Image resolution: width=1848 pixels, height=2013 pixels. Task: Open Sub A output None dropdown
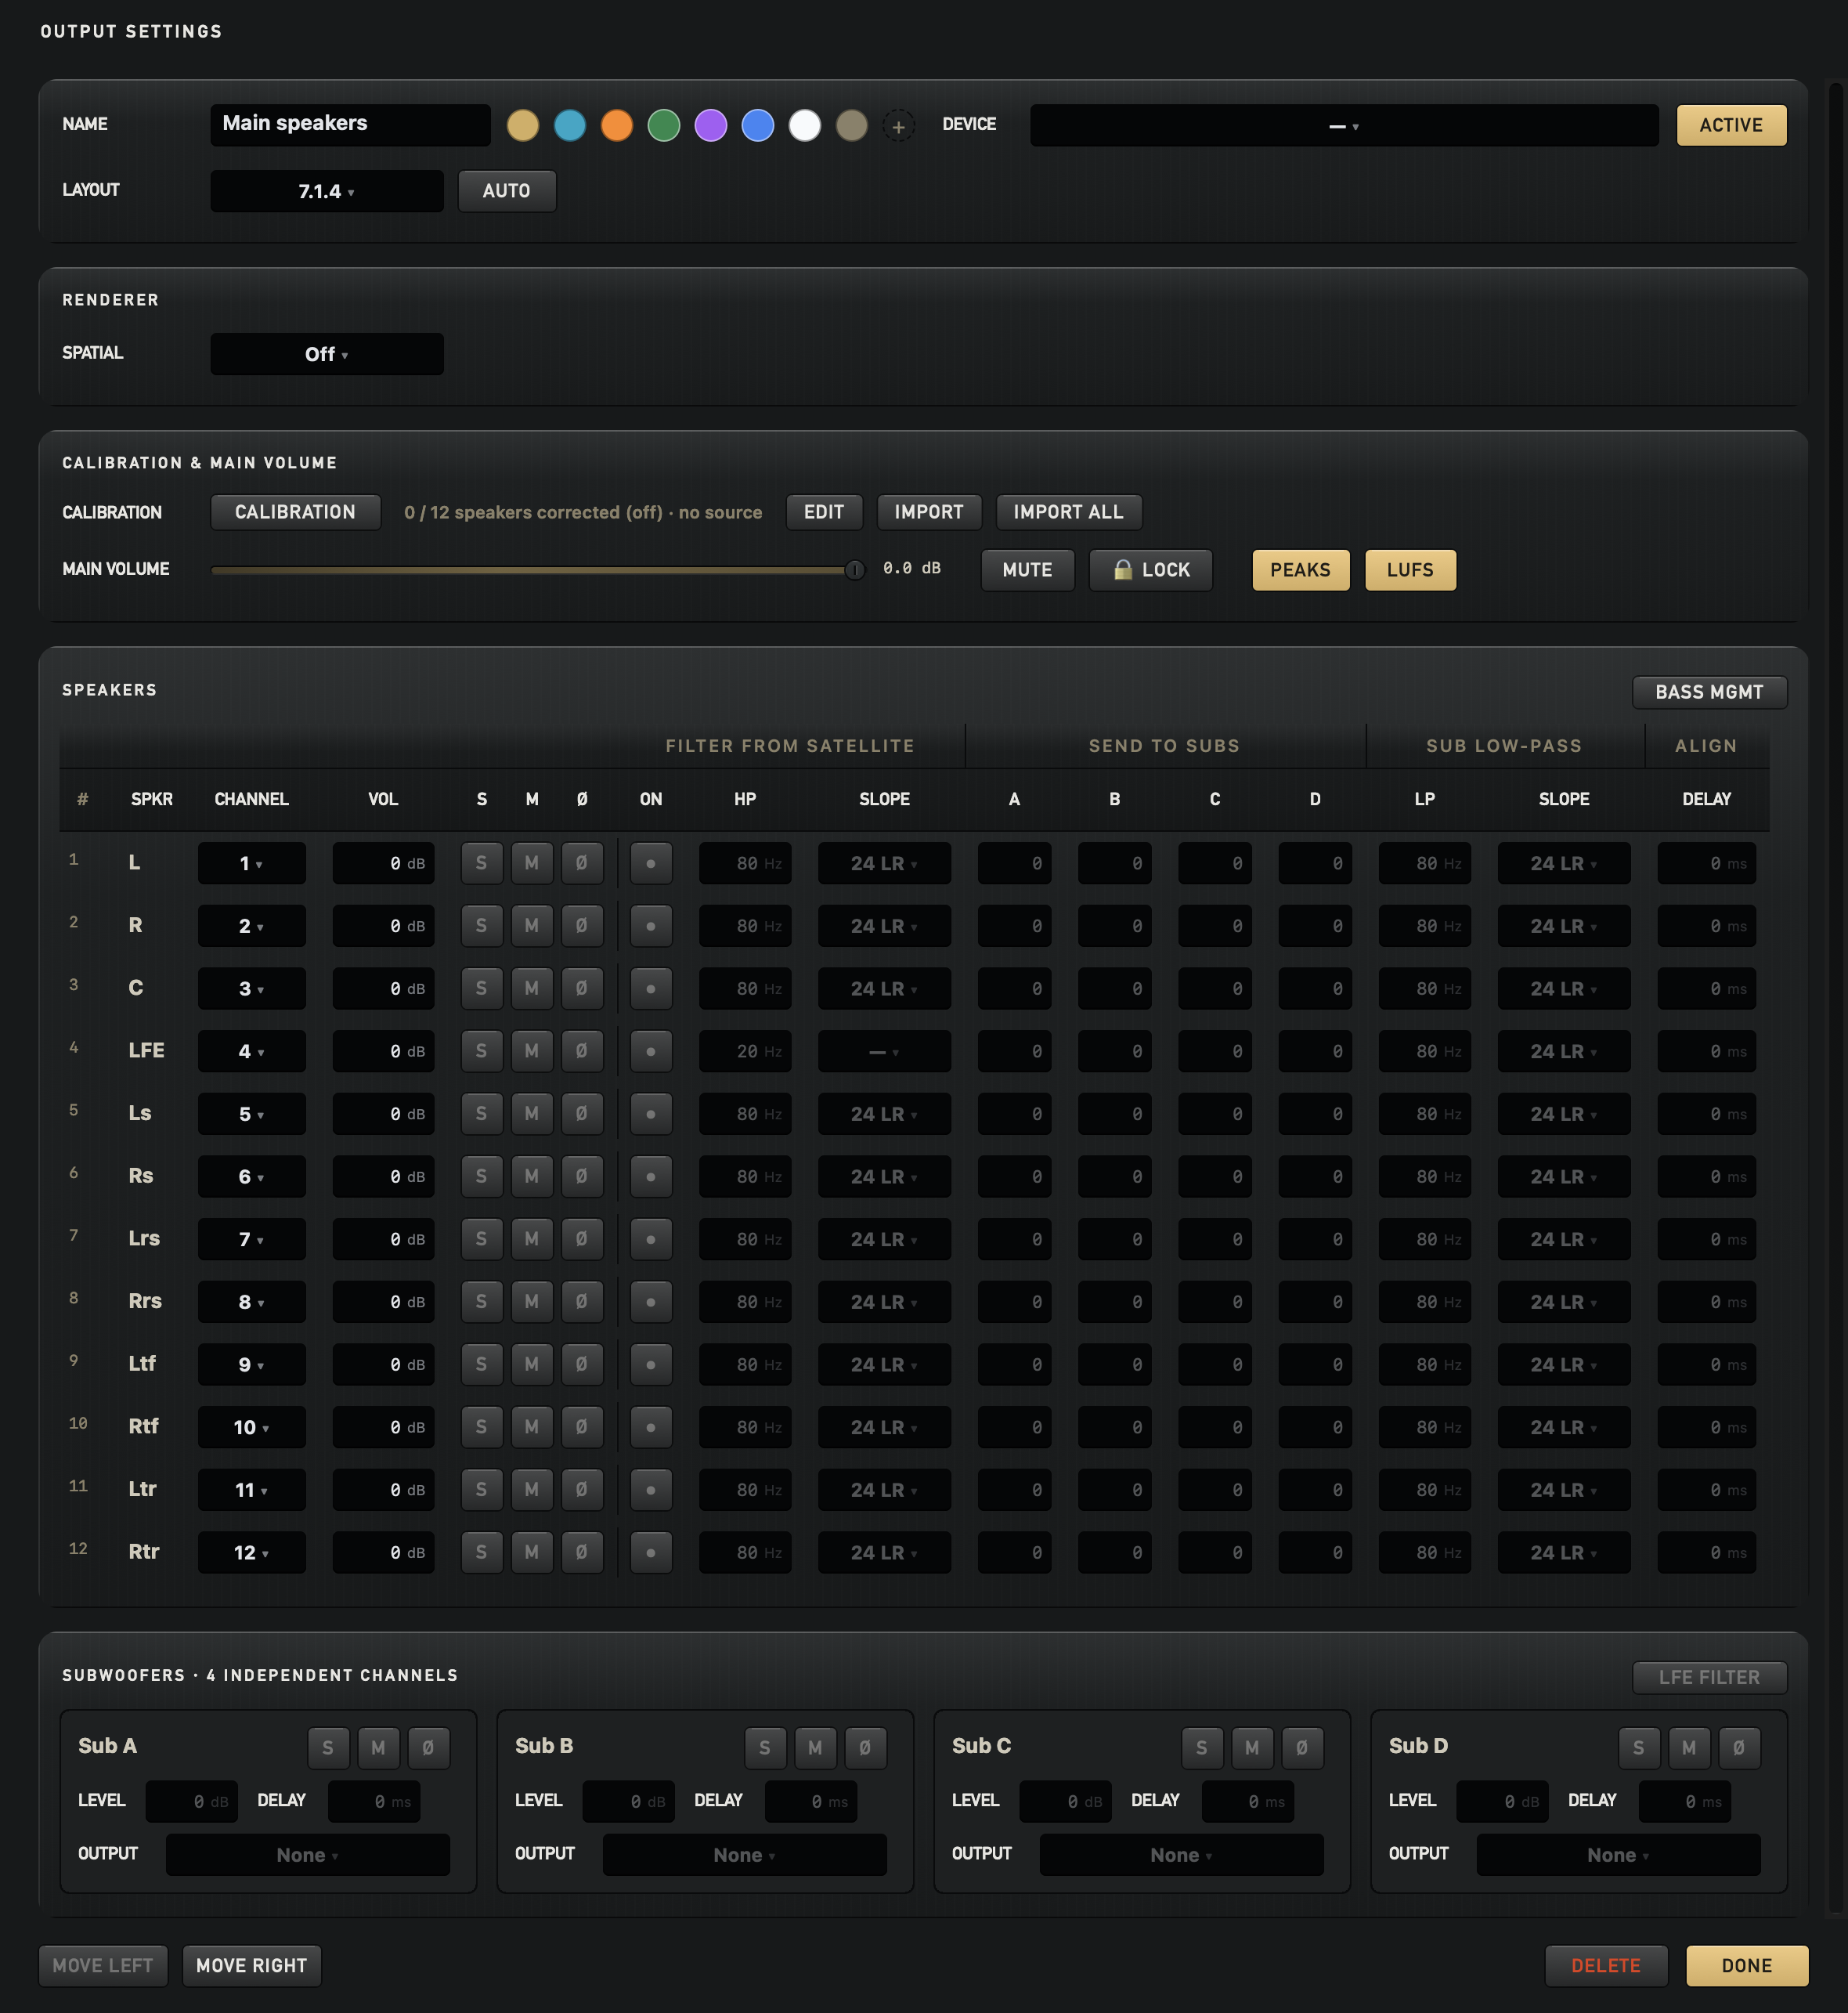(x=308, y=1855)
